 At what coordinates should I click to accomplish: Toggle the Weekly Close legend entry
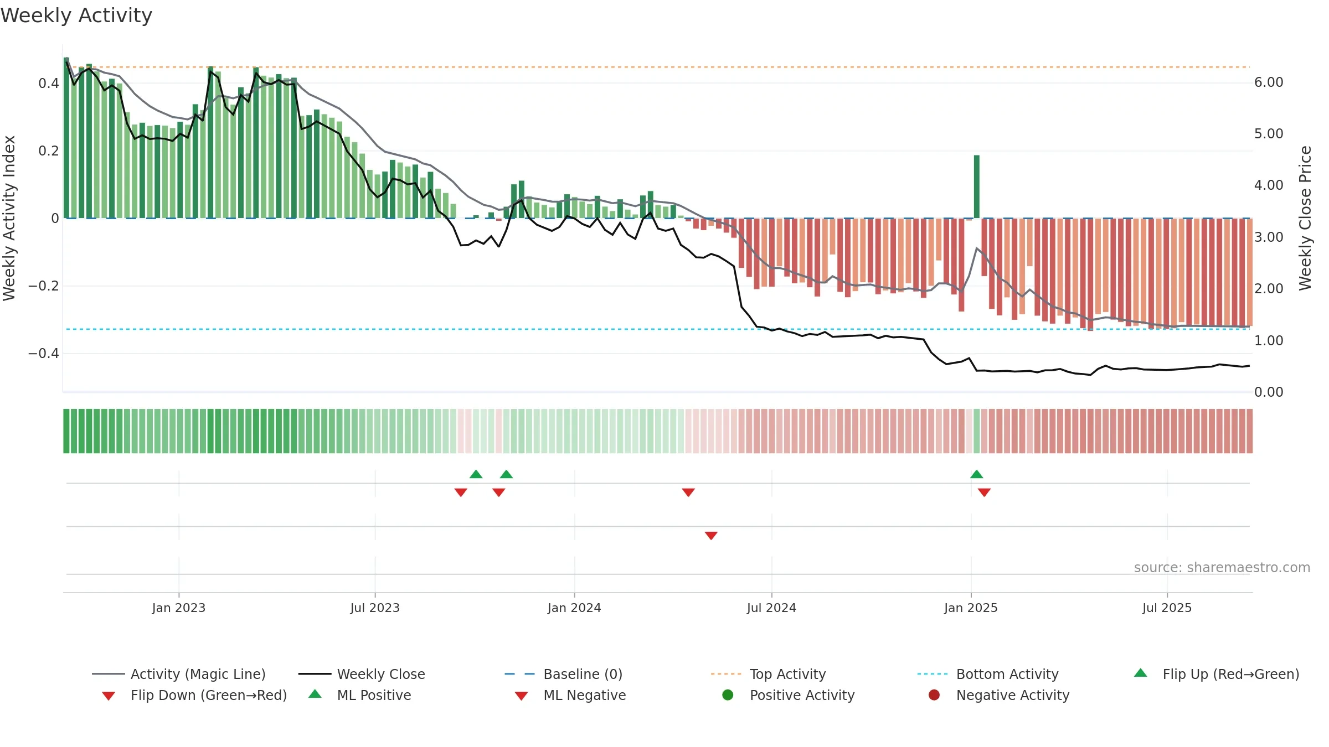point(362,674)
